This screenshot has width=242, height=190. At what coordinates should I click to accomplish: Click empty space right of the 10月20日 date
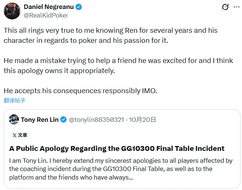197,120
